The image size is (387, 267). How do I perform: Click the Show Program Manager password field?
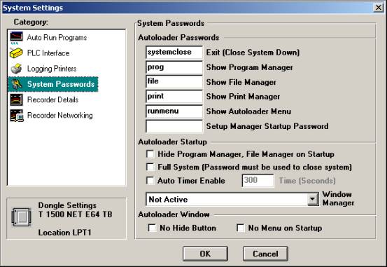pos(174,67)
